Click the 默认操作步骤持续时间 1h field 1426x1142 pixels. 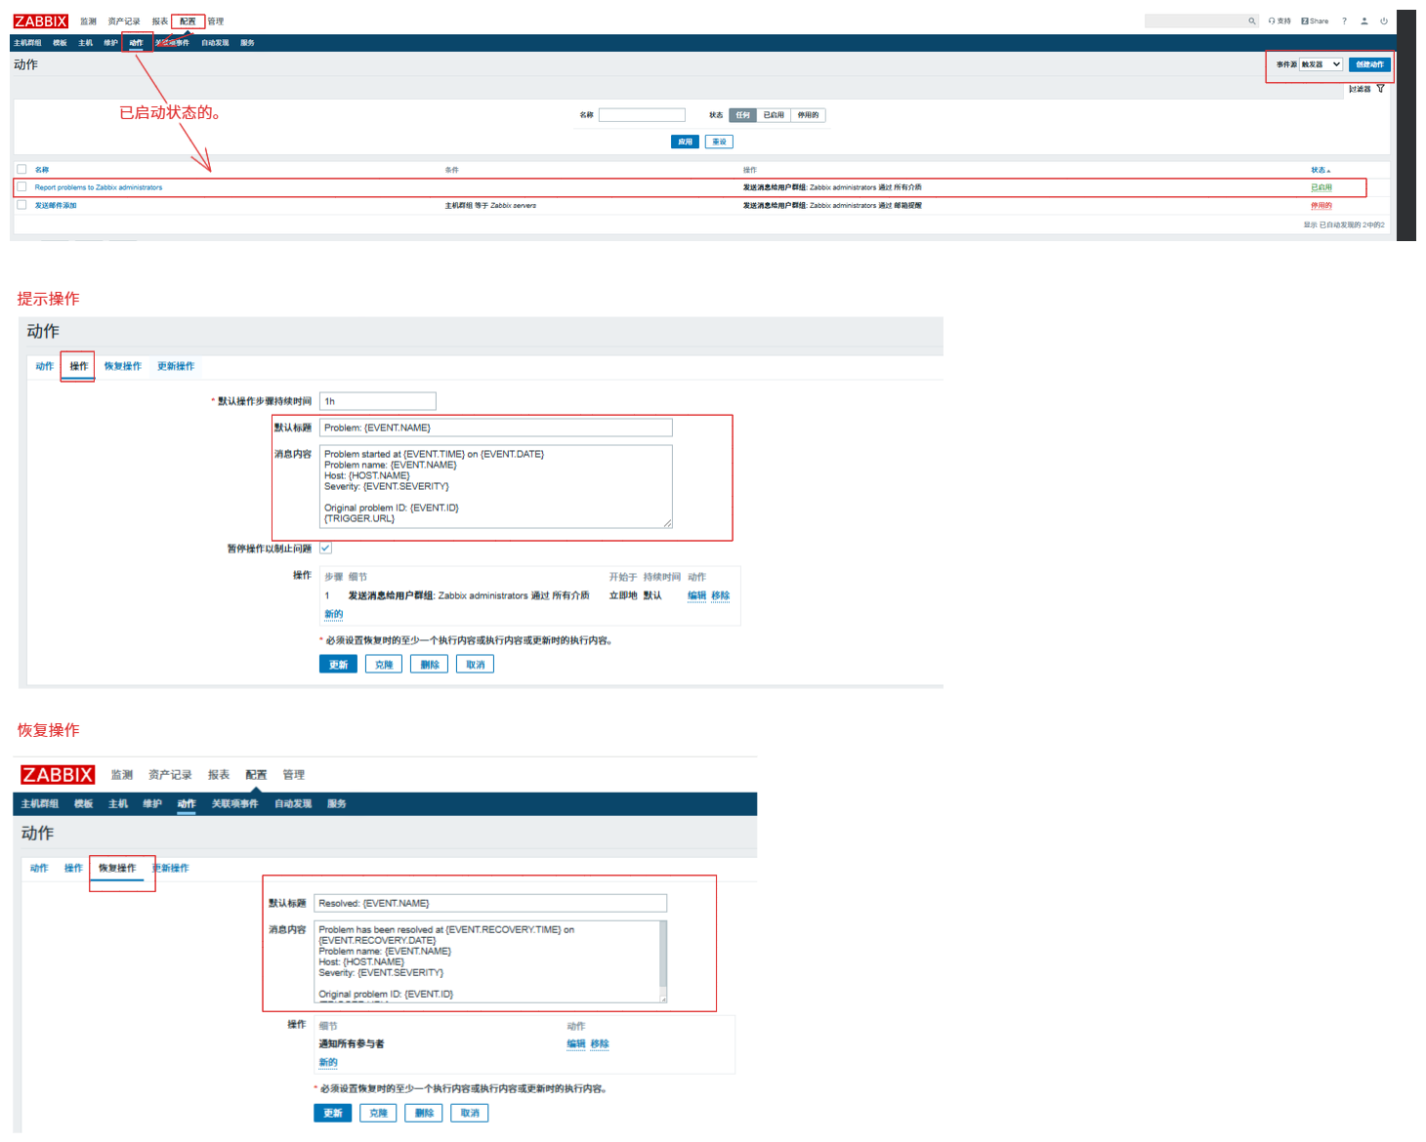coord(377,401)
